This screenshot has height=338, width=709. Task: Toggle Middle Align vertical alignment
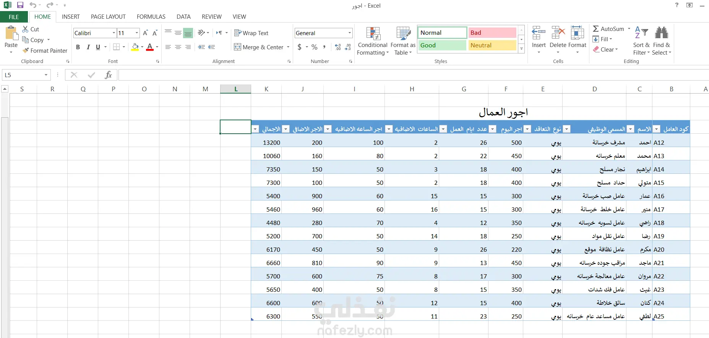(178, 33)
